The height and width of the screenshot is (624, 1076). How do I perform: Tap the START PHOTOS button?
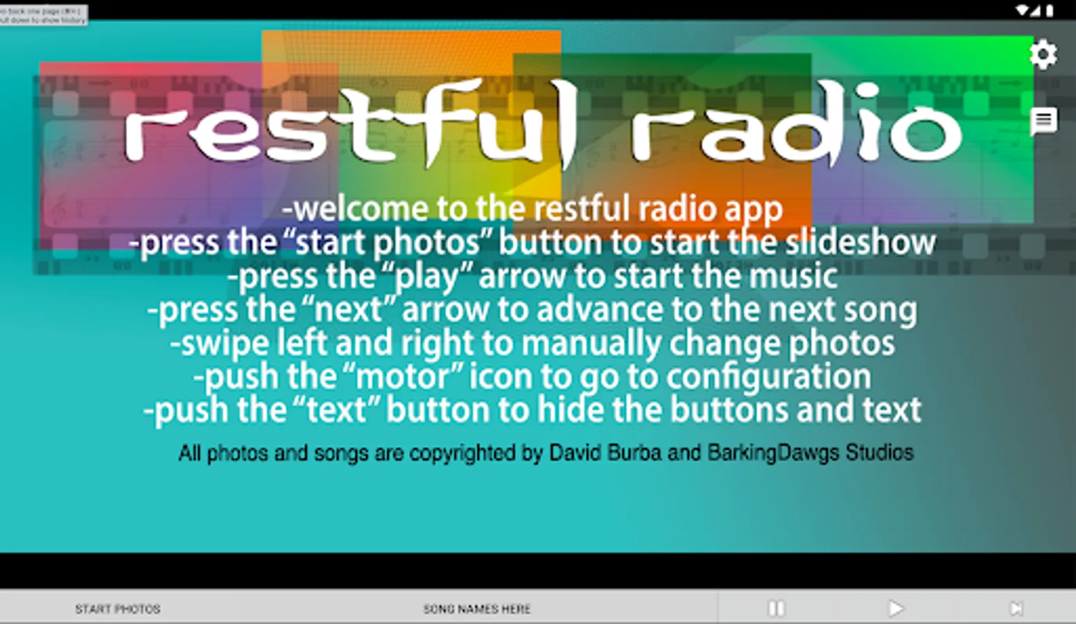pyautogui.click(x=118, y=609)
